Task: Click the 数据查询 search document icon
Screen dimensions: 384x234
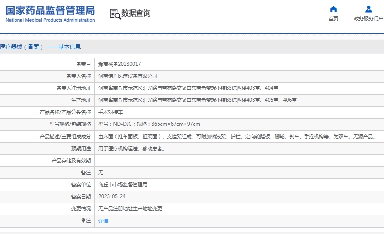Action: [x=115, y=14]
